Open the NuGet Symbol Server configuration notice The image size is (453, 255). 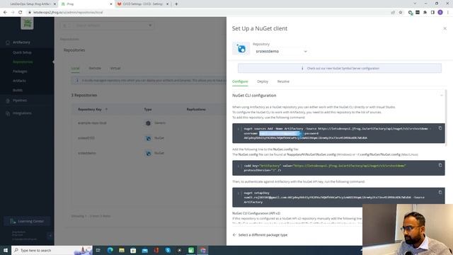coord(340,68)
